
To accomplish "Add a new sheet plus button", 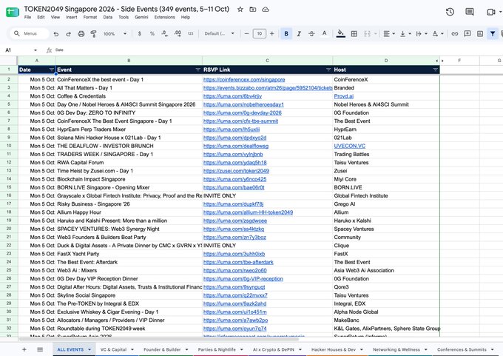I will [x=24, y=349].
